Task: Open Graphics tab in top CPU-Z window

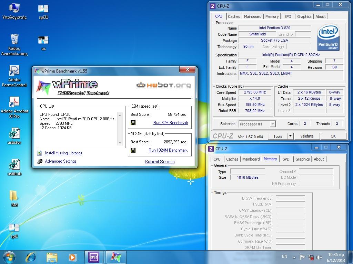Action: coord(304,16)
